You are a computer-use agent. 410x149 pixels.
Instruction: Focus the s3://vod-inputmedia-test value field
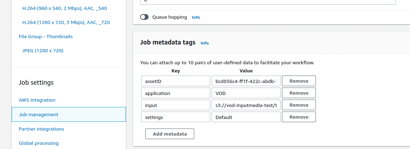tap(246, 105)
